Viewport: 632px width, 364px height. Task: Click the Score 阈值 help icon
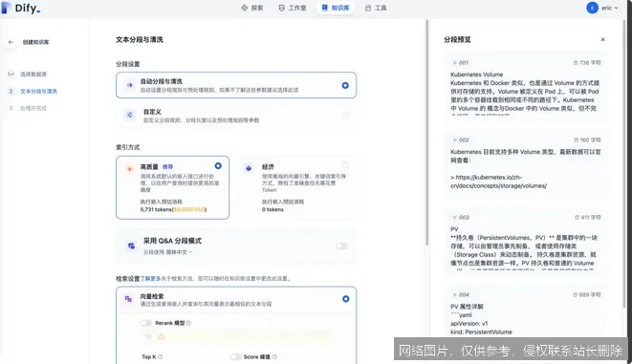pos(274,356)
